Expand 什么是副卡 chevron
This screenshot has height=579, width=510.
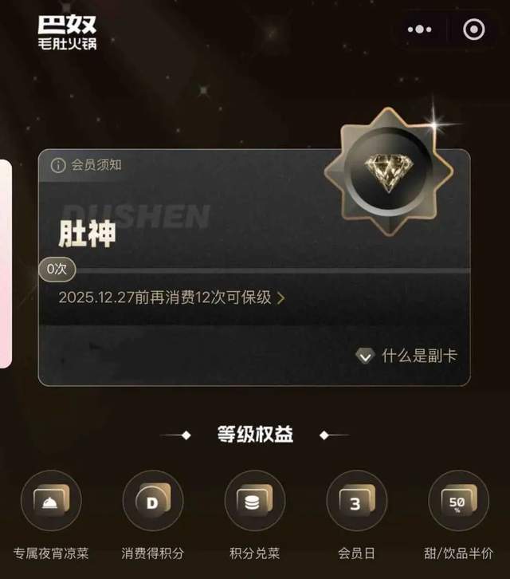[365, 356]
